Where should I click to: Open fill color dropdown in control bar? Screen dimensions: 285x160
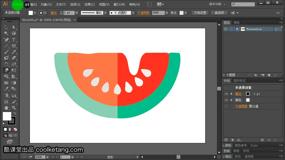point(35,13)
